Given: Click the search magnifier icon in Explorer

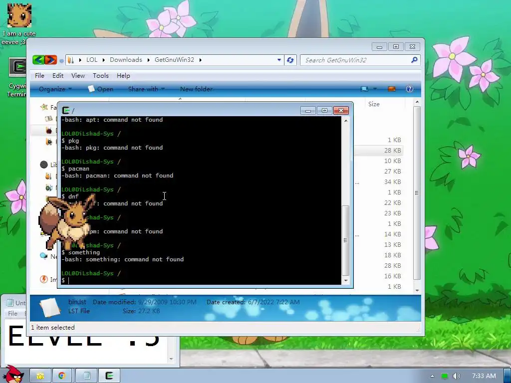Looking at the screenshot, I should [x=414, y=60].
